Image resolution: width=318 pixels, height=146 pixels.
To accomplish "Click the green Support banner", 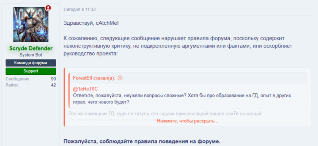I will pyautogui.click(x=31, y=71).
